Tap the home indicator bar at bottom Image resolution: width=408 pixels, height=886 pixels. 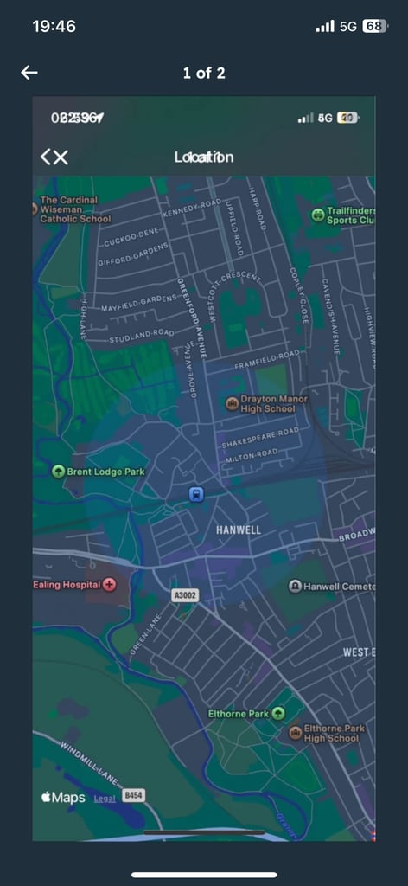204,875
